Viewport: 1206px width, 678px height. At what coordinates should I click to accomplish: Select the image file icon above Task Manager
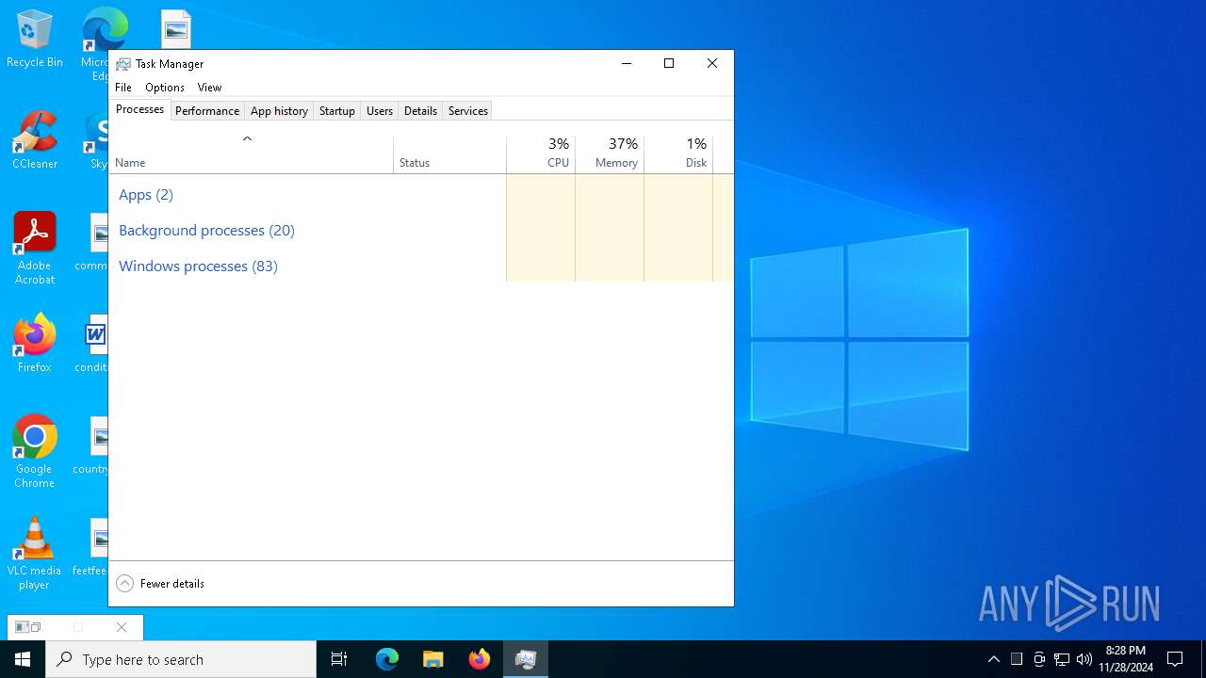175,29
